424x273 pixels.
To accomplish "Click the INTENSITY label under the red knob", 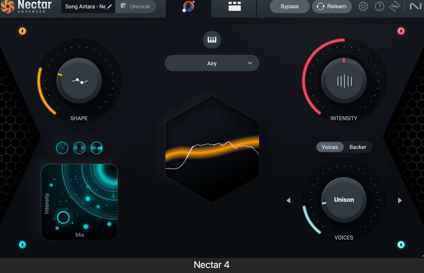I will point(344,118).
